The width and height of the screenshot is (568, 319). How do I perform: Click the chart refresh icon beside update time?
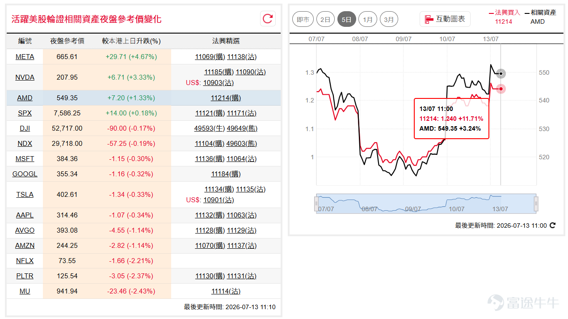(x=553, y=225)
